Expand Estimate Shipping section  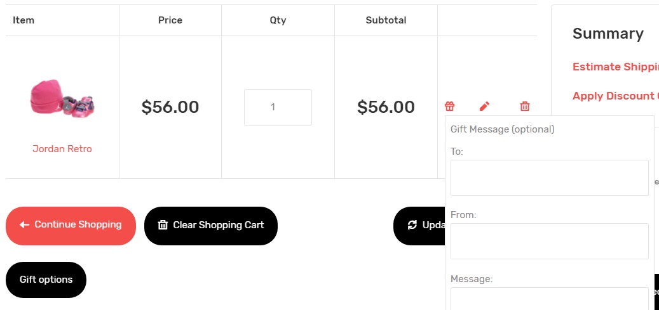(x=615, y=67)
